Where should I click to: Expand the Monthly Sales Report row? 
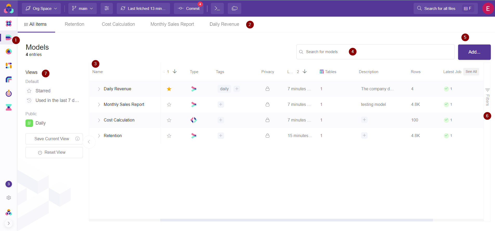(x=99, y=105)
